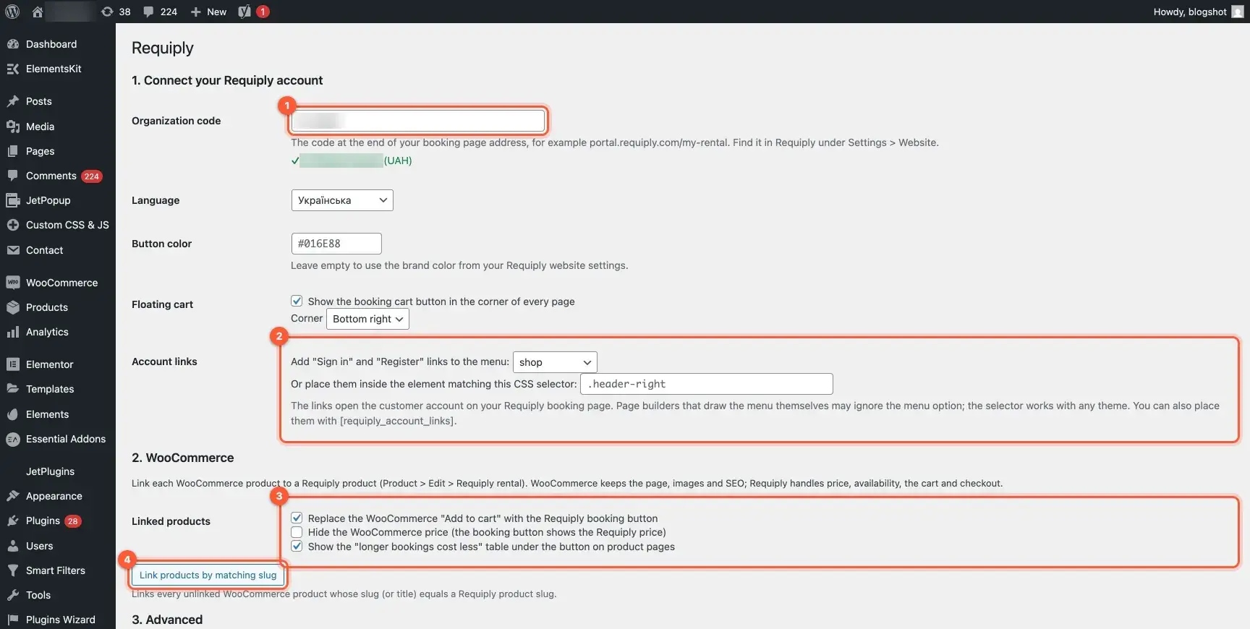Click the Pages icon in sidebar
This screenshot has height=629, width=1250.
coord(13,151)
